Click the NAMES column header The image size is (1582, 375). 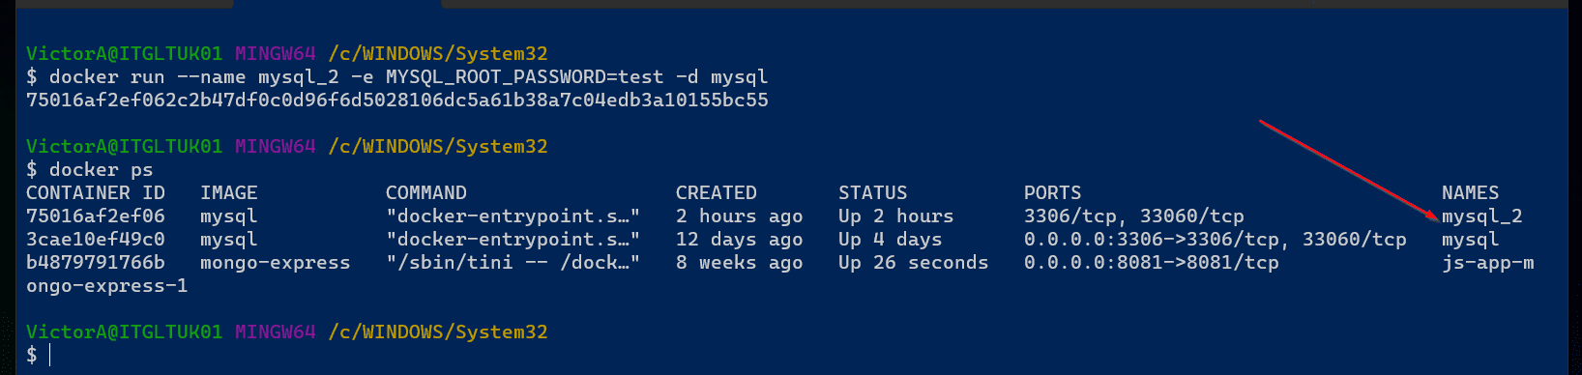(1470, 193)
